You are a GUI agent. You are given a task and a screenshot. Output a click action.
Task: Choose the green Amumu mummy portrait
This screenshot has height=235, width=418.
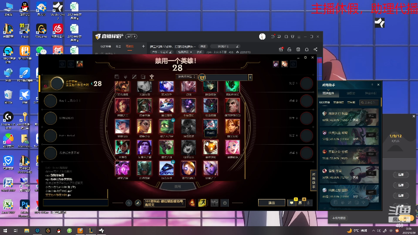pyautogui.click(x=166, y=126)
